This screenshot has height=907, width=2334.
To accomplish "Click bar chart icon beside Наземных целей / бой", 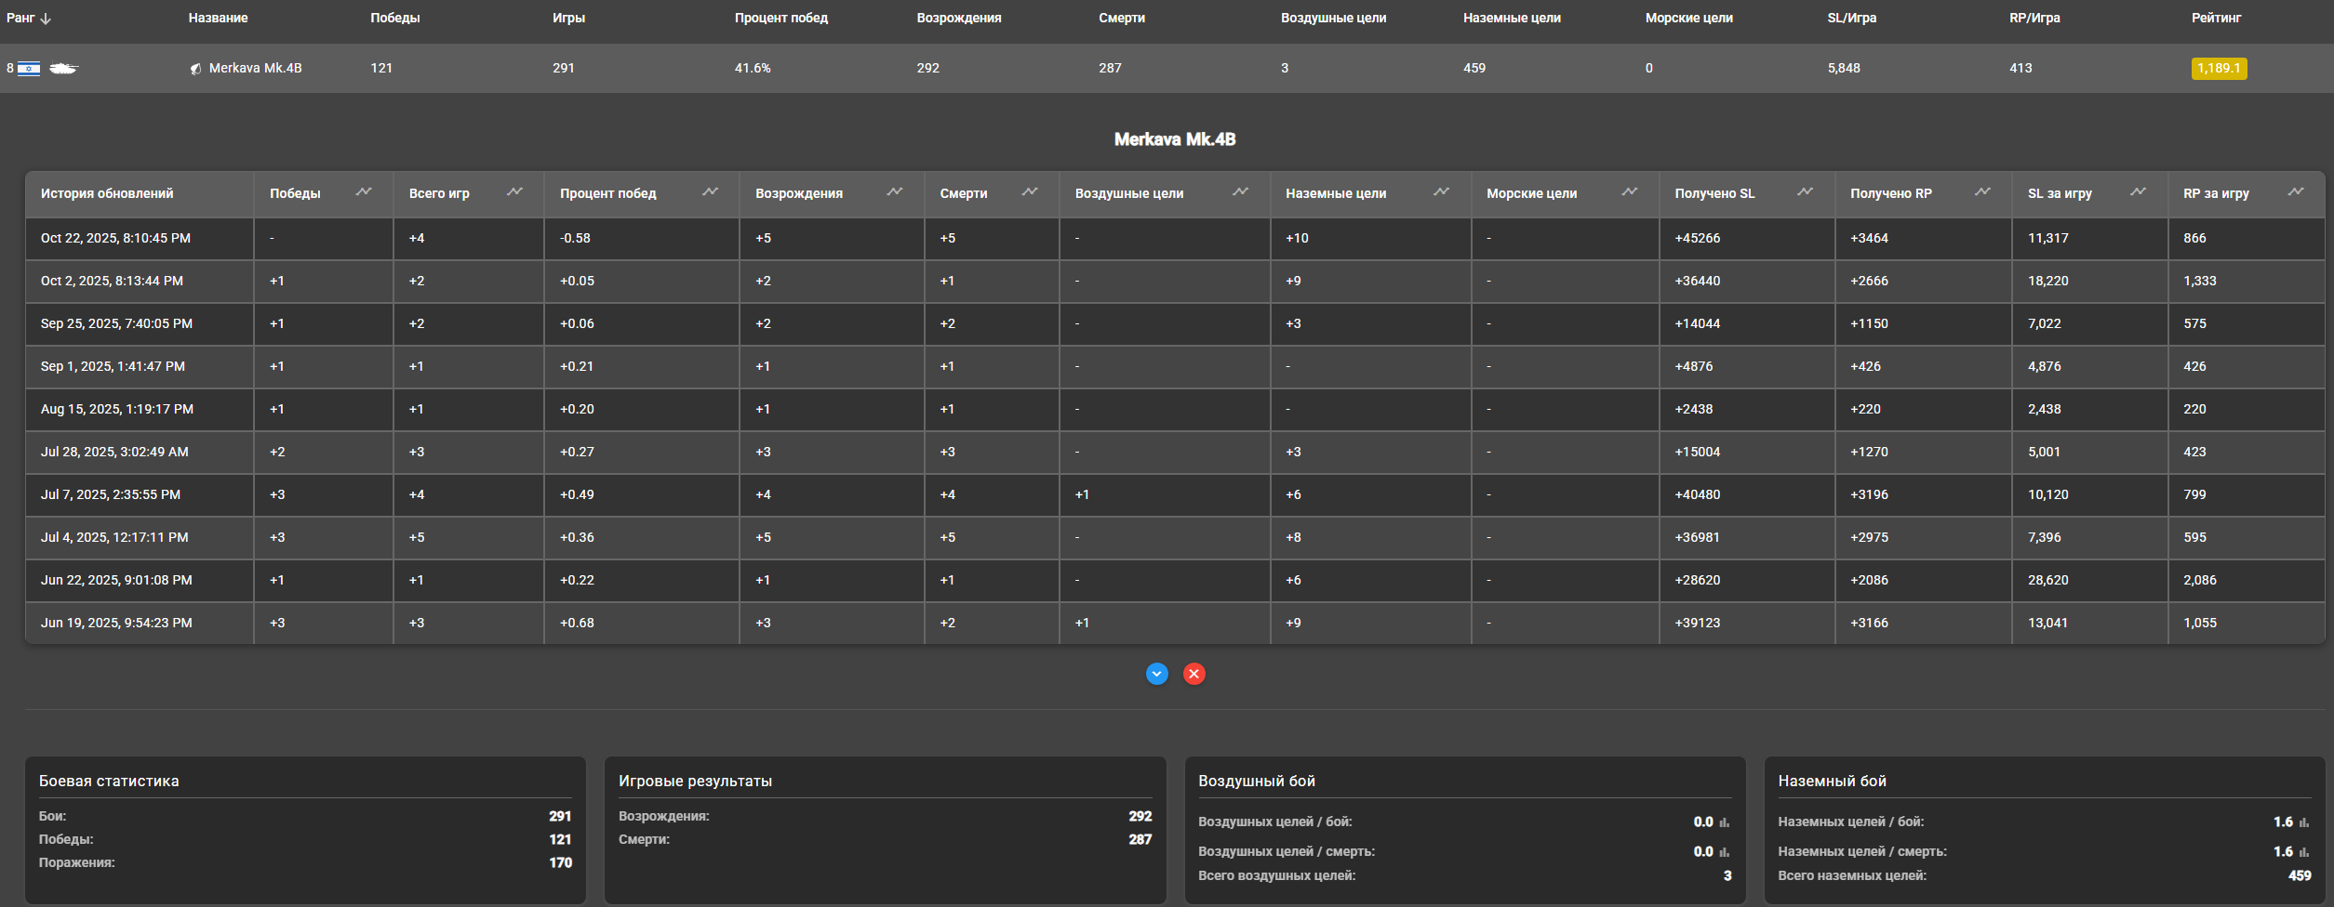I will click(2304, 822).
